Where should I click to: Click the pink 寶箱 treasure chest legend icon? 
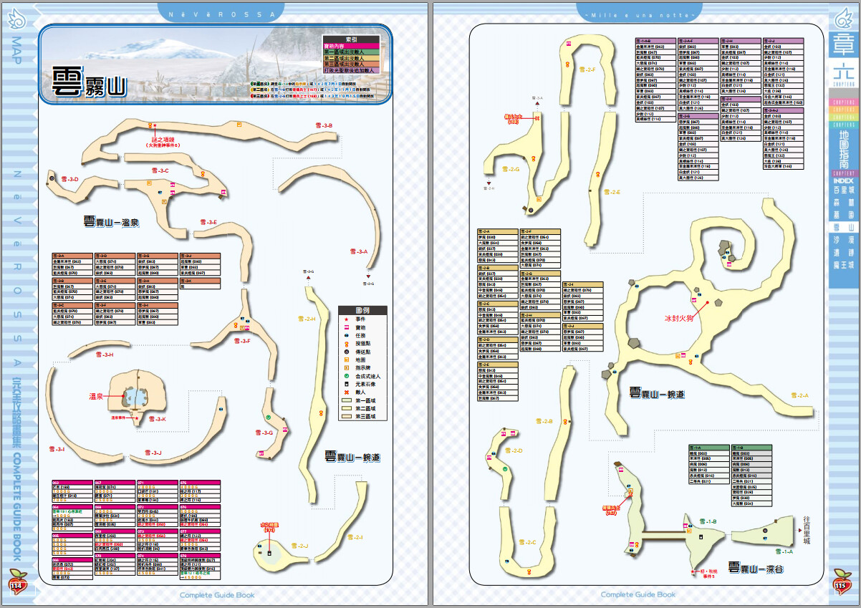[x=347, y=328]
